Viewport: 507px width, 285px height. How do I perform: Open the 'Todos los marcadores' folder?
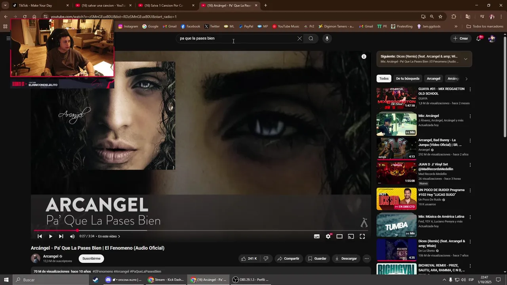[485, 27]
